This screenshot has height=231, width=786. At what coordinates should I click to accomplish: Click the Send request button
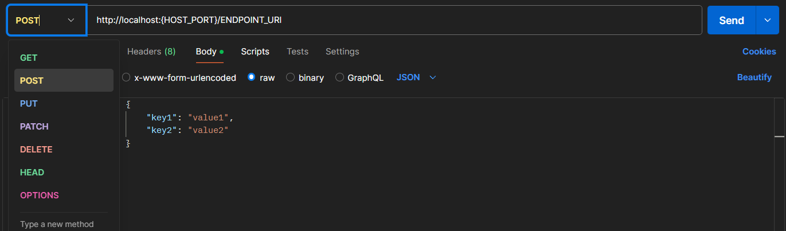point(731,21)
